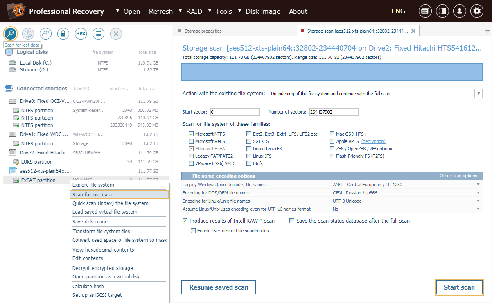Click the ExFAT partition drive icon
492x303 pixels.
(16, 180)
